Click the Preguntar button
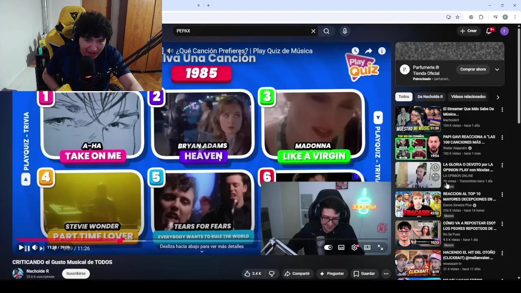Screen dimensions: 521x293 click(332, 273)
